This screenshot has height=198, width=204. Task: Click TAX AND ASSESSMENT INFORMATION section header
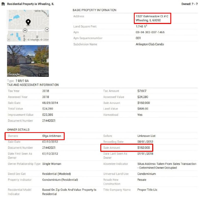coord(33,85)
